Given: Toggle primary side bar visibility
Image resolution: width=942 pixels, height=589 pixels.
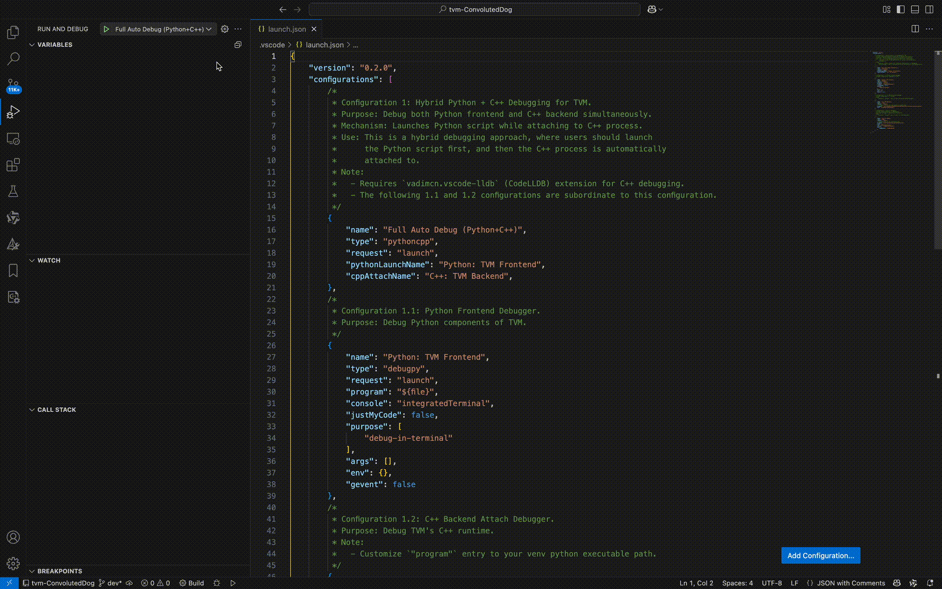Looking at the screenshot, I should coord(901,9).
